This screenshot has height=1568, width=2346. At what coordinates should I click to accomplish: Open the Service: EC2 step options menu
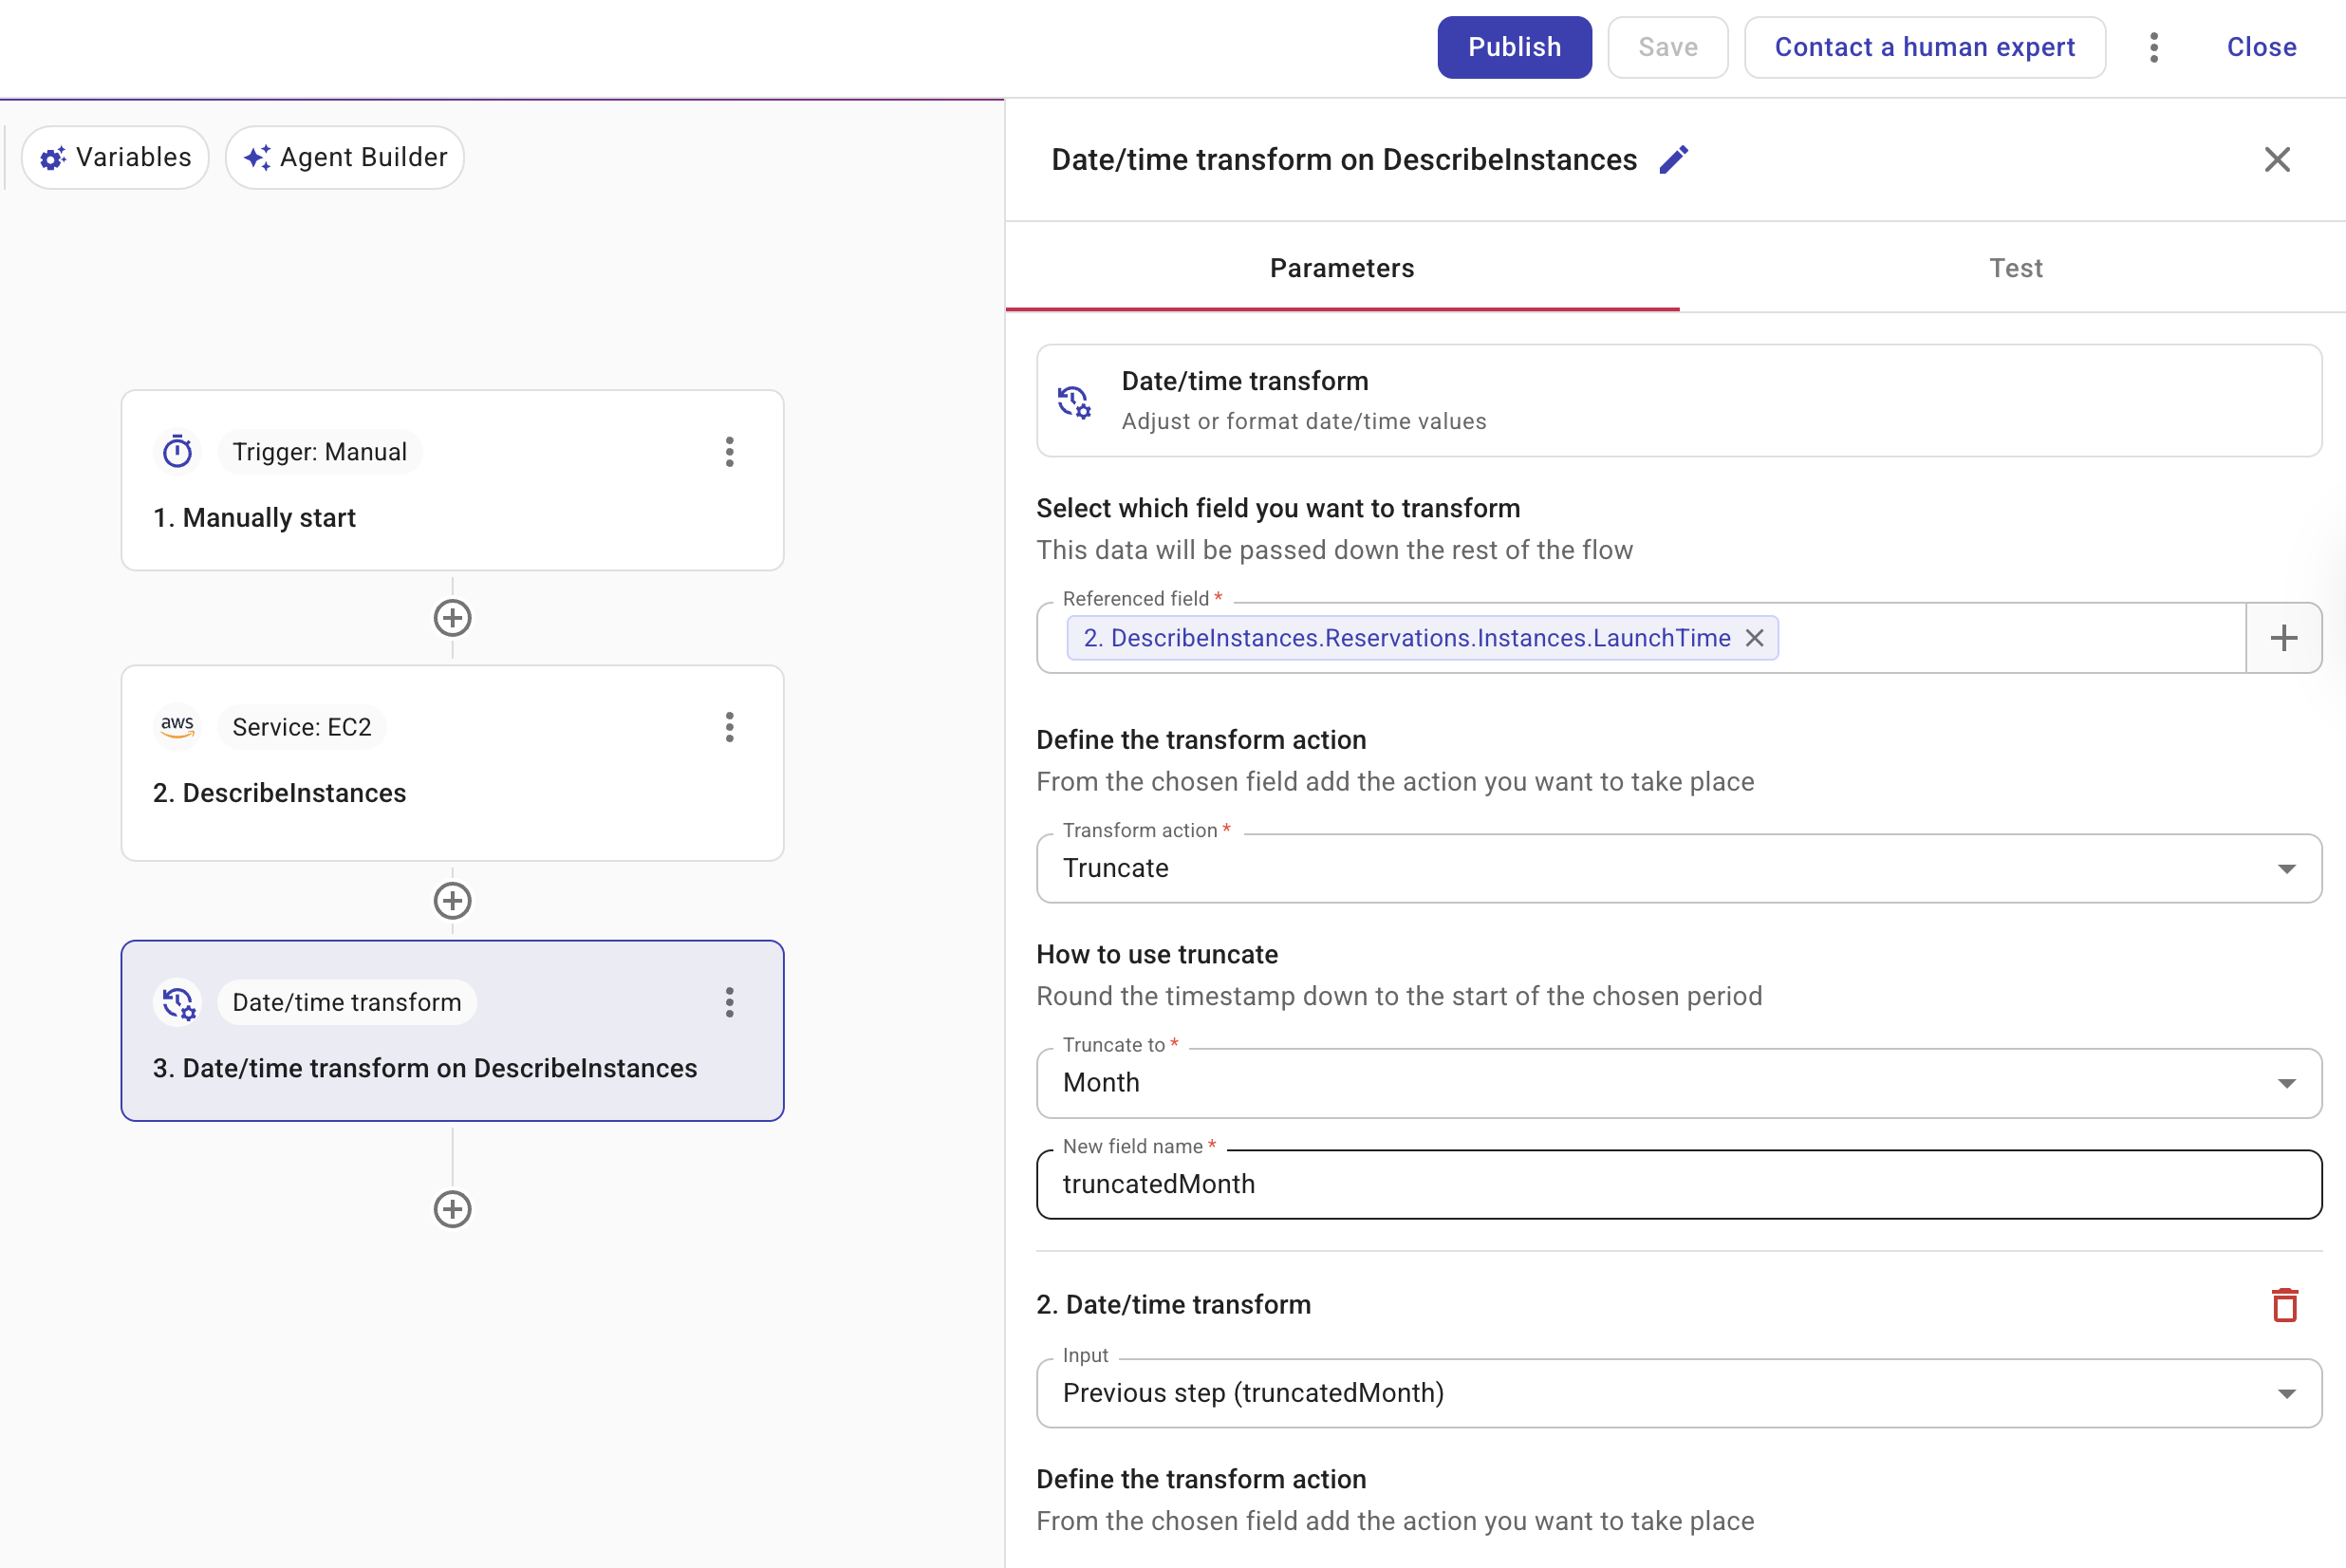[730, 727]
